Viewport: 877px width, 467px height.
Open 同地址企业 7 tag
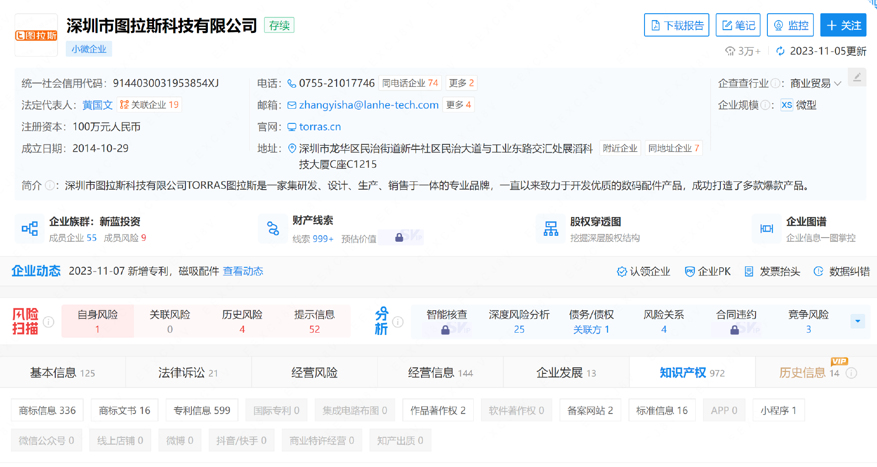pyautogui.click(x=673, y=148)
